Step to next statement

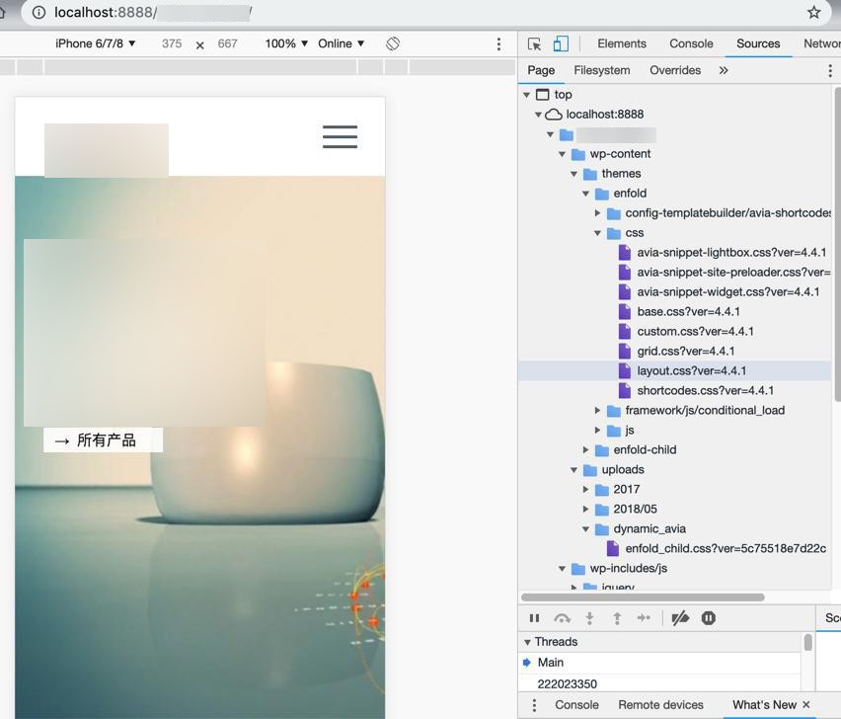(x=644, y=618)
